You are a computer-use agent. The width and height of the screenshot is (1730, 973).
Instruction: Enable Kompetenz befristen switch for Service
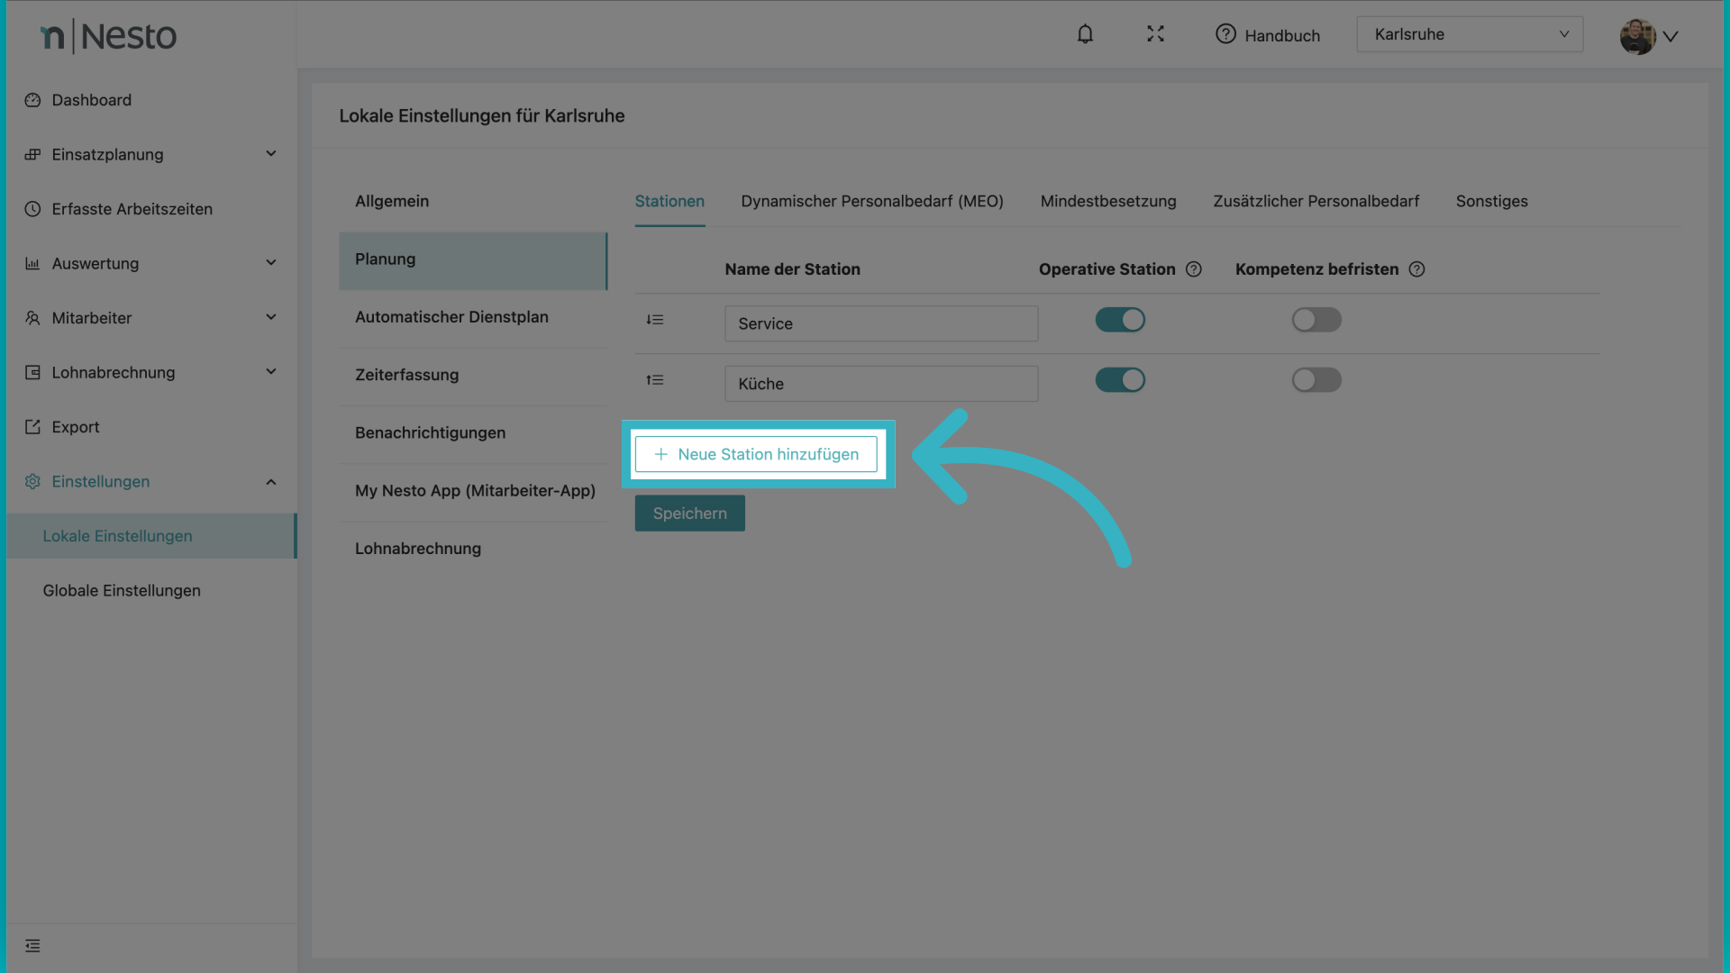pos(1316,320)
